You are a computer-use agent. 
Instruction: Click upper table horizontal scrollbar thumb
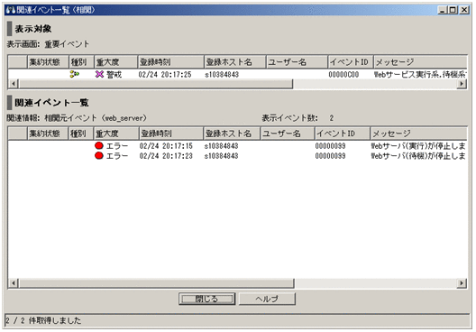tap(155, 83)
